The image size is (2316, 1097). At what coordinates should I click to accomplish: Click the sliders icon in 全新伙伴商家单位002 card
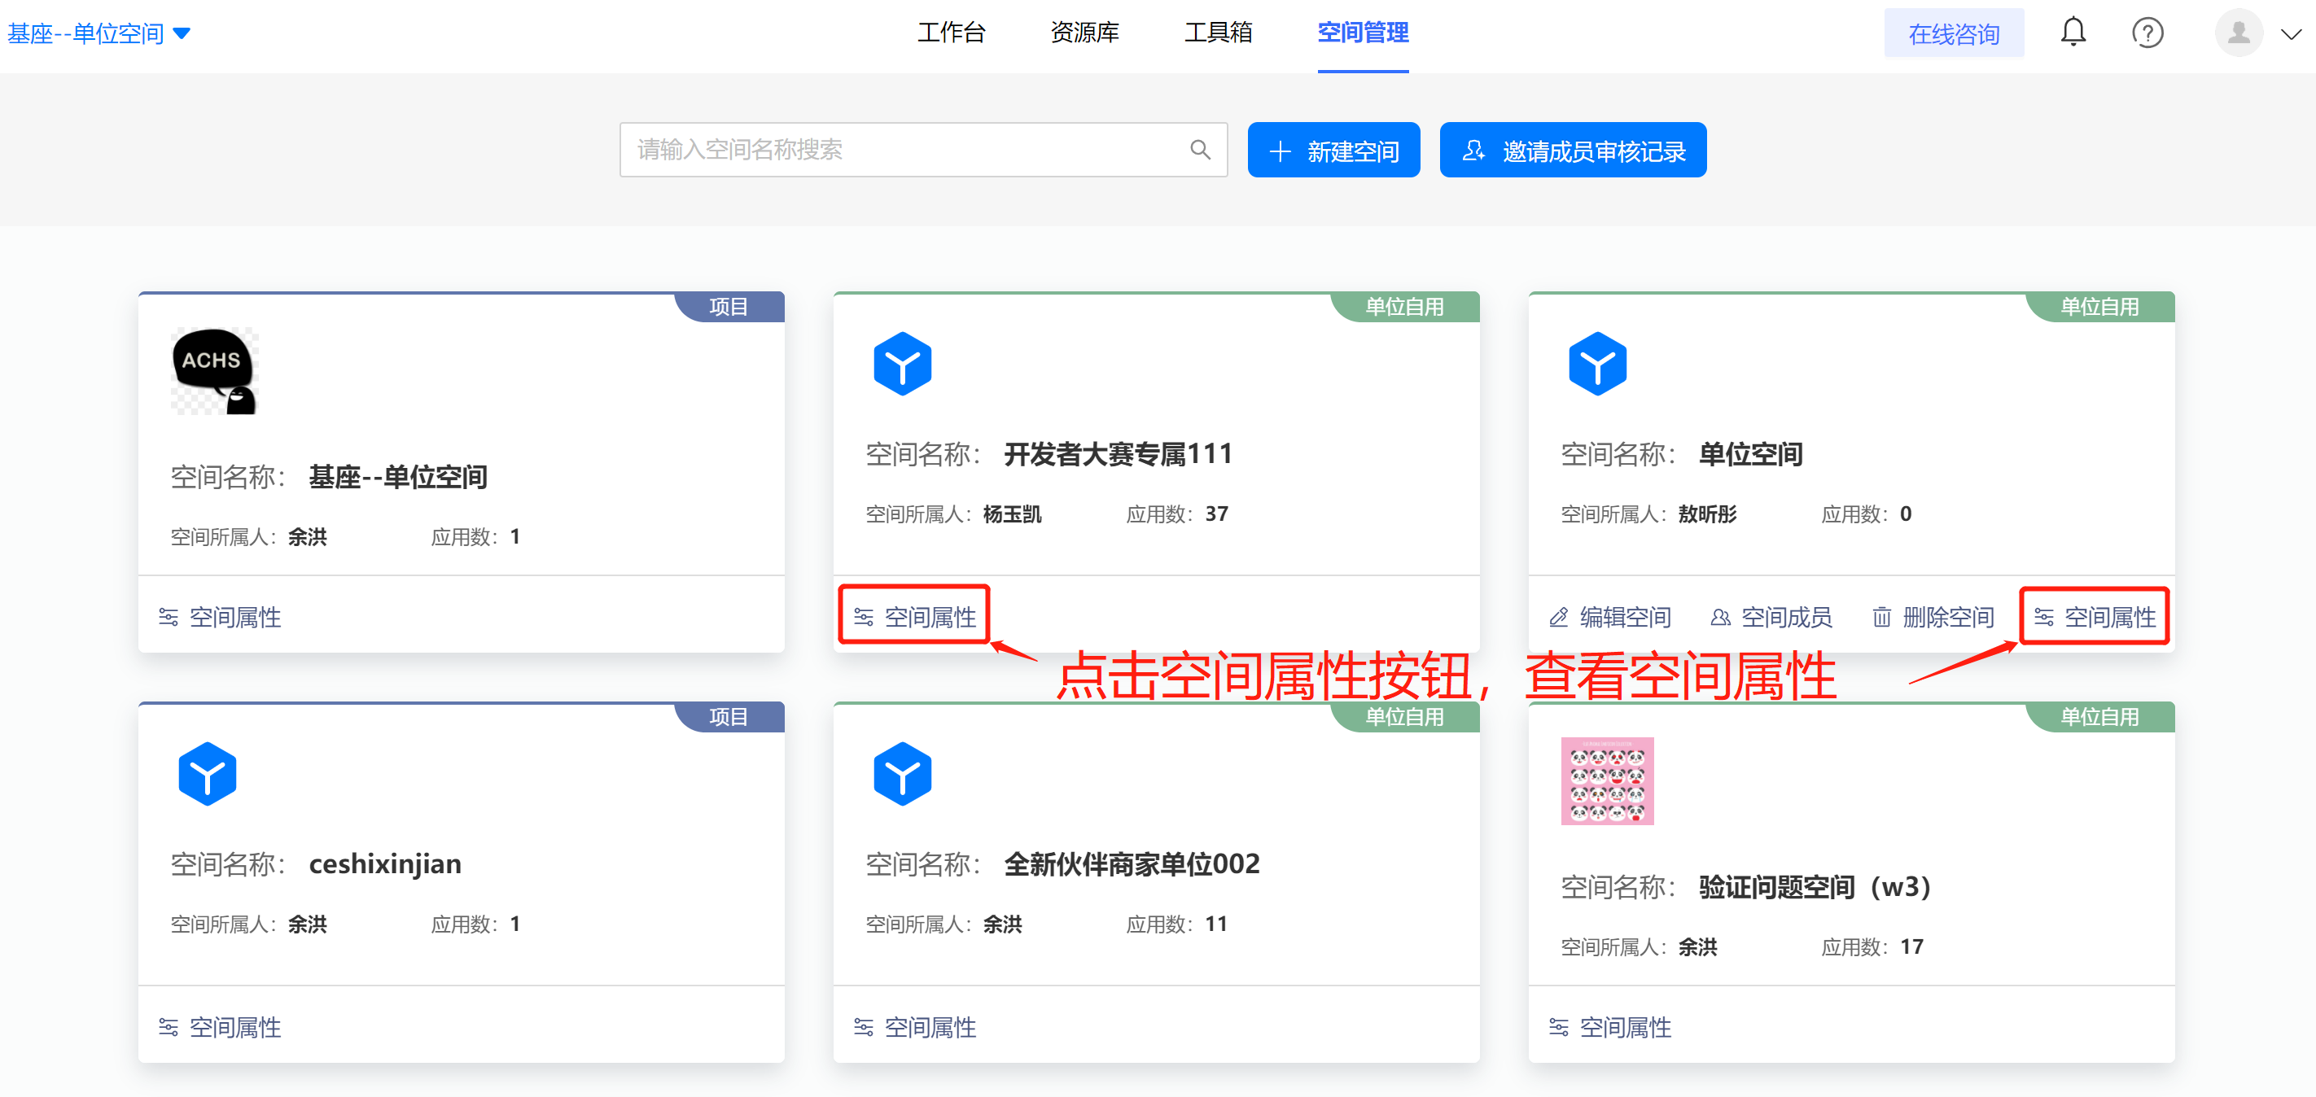point(863,1027)
